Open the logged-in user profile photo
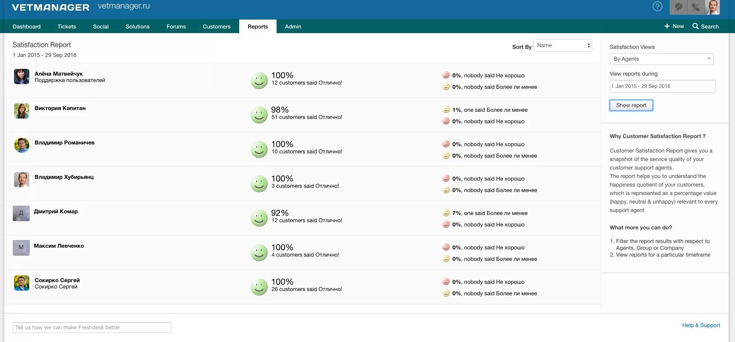The image size is (735, 342). (712, 7)
